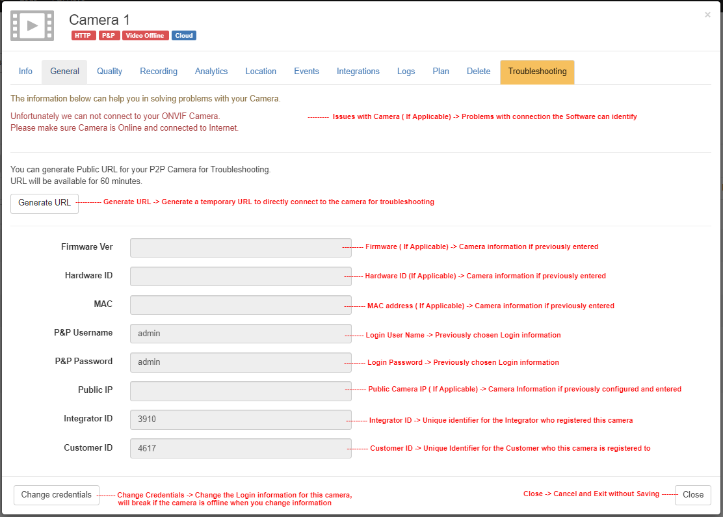
Task: Click the 'You can generate Public URL' text
Action: click(x=140, y=169)
